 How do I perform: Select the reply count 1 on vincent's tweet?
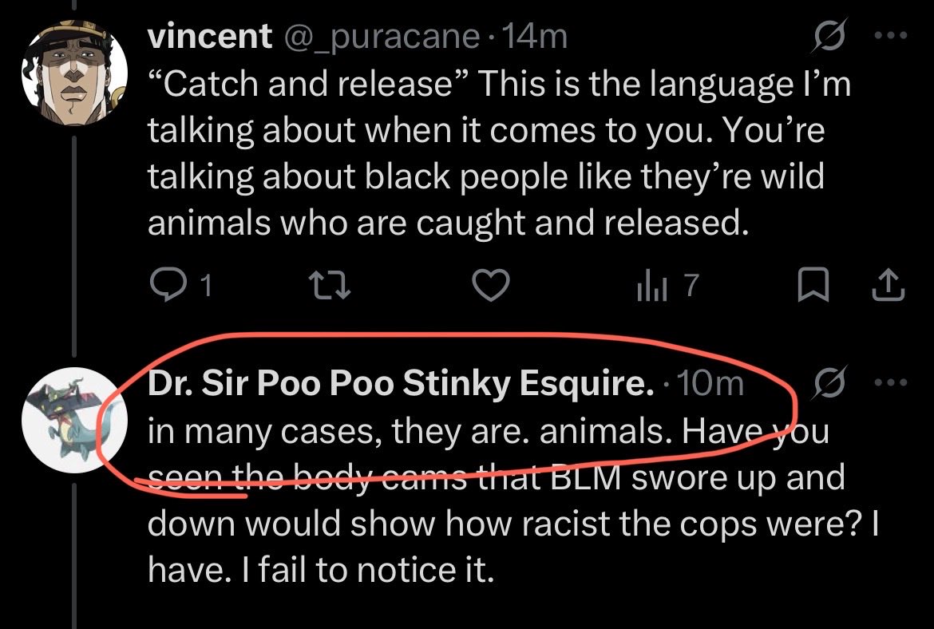(x=205, y=286)
